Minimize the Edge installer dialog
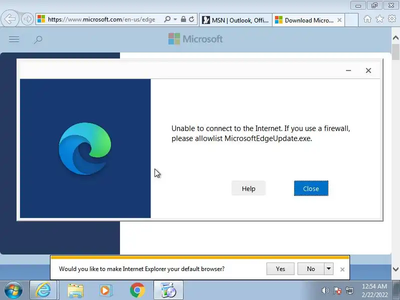 pos(348,70)
